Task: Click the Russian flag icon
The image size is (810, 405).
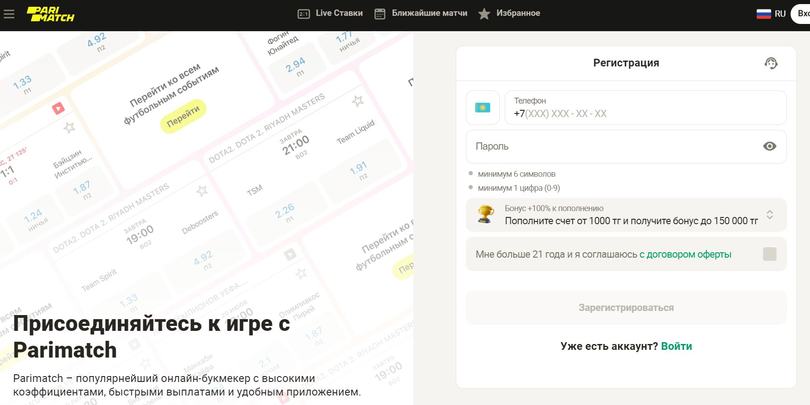Action: point(763,14)
